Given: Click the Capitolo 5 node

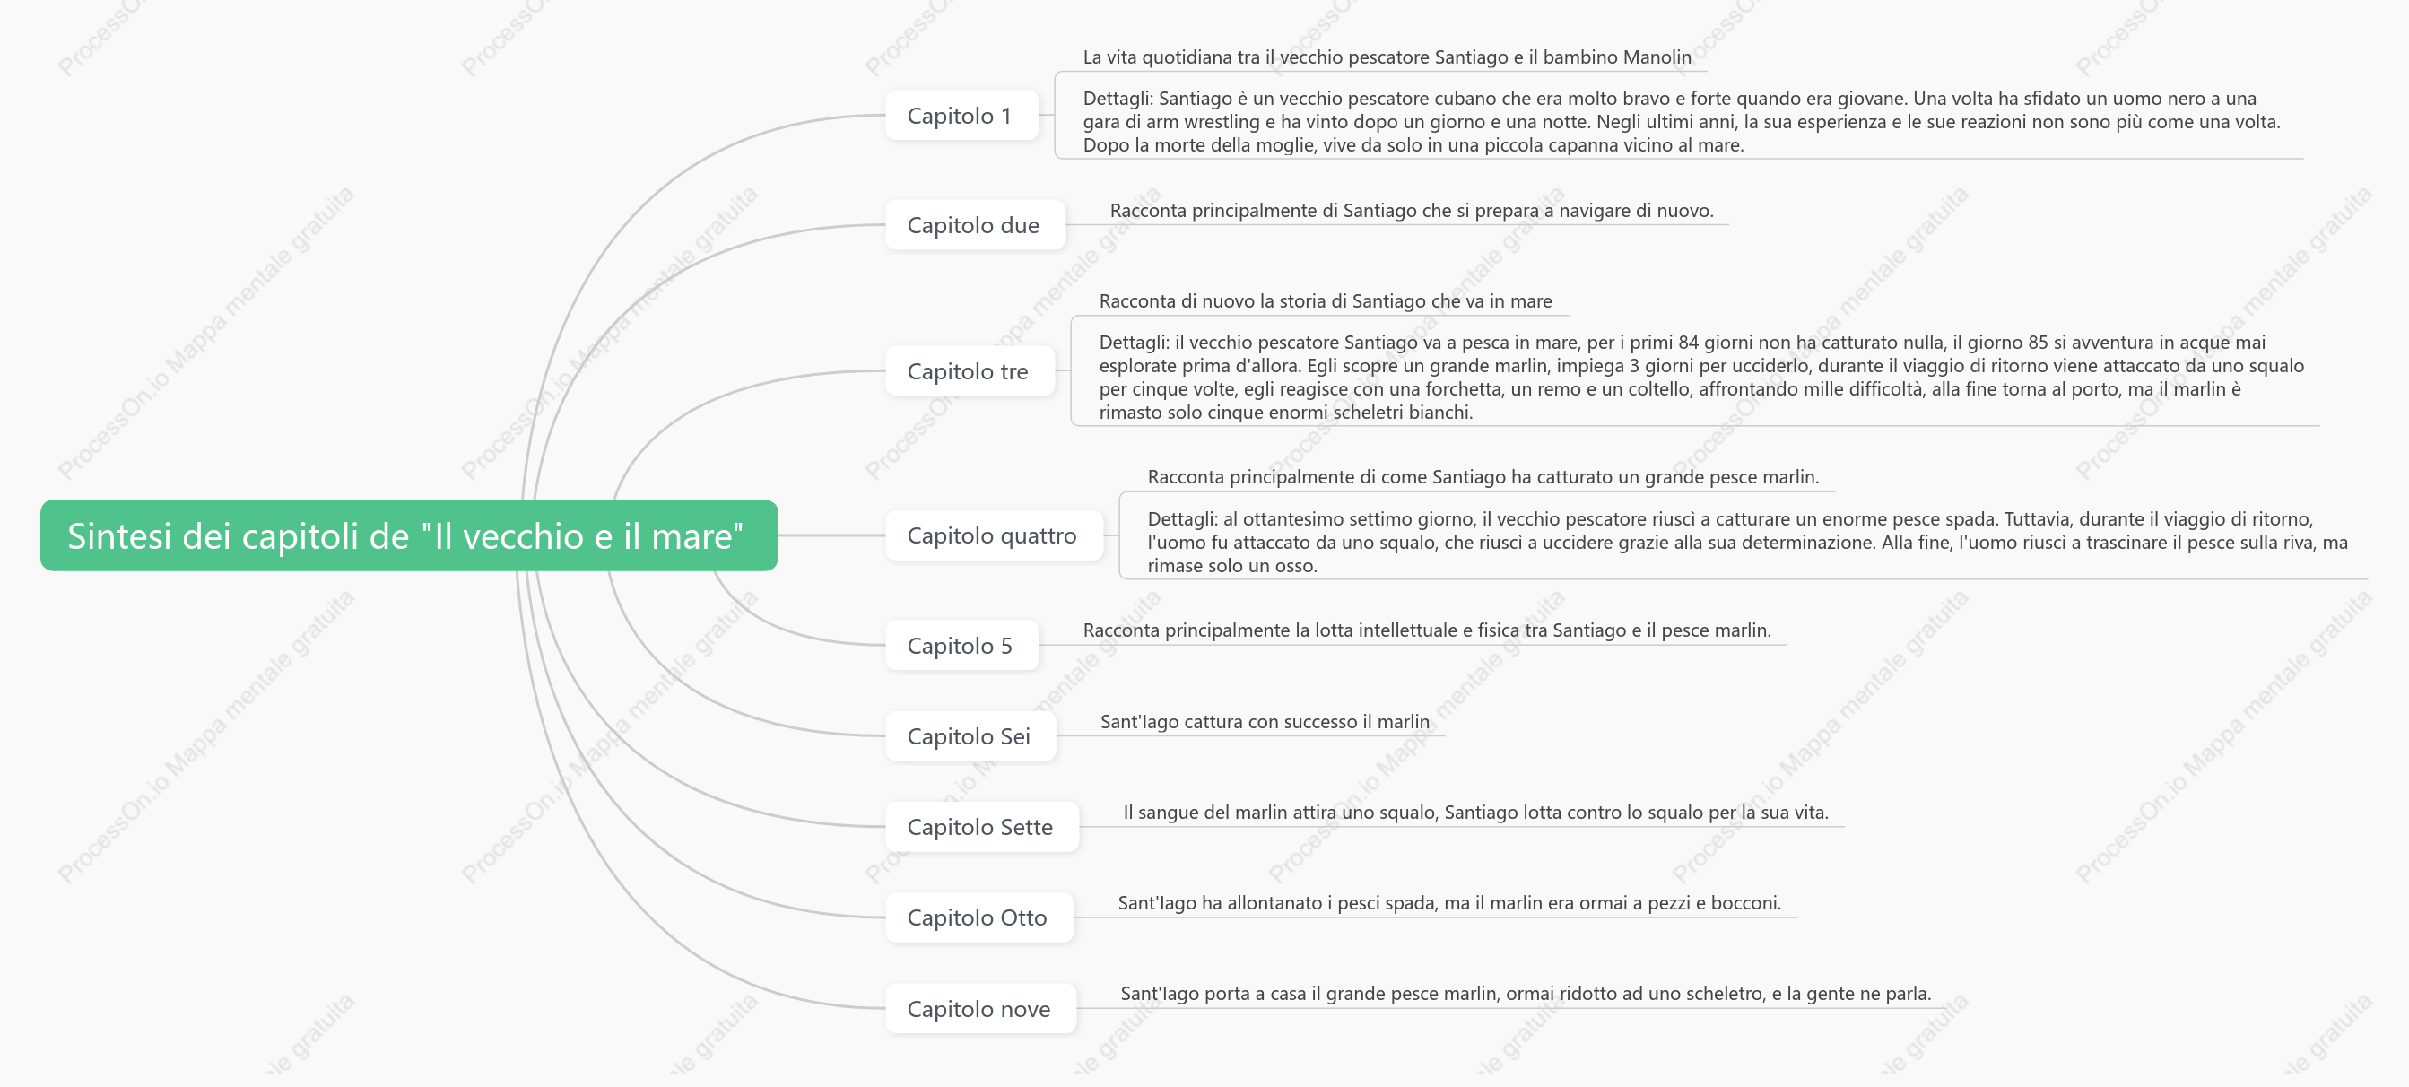Looking at the screenshot, I should pyautogui.click(x=961, y=645).
